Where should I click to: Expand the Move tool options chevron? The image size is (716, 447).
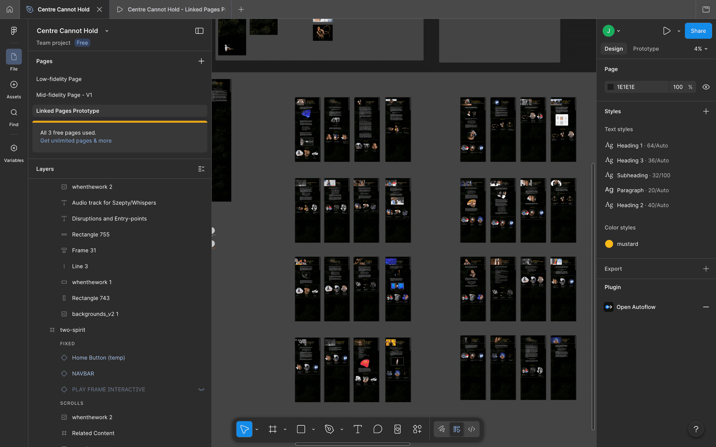coord(257,429)
